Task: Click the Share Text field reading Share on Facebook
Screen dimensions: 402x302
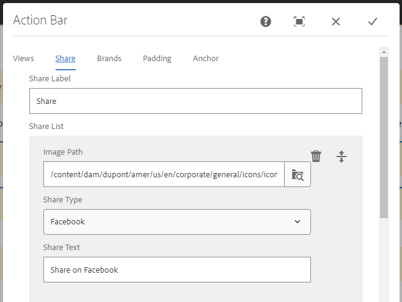Action: click(177, 270)
